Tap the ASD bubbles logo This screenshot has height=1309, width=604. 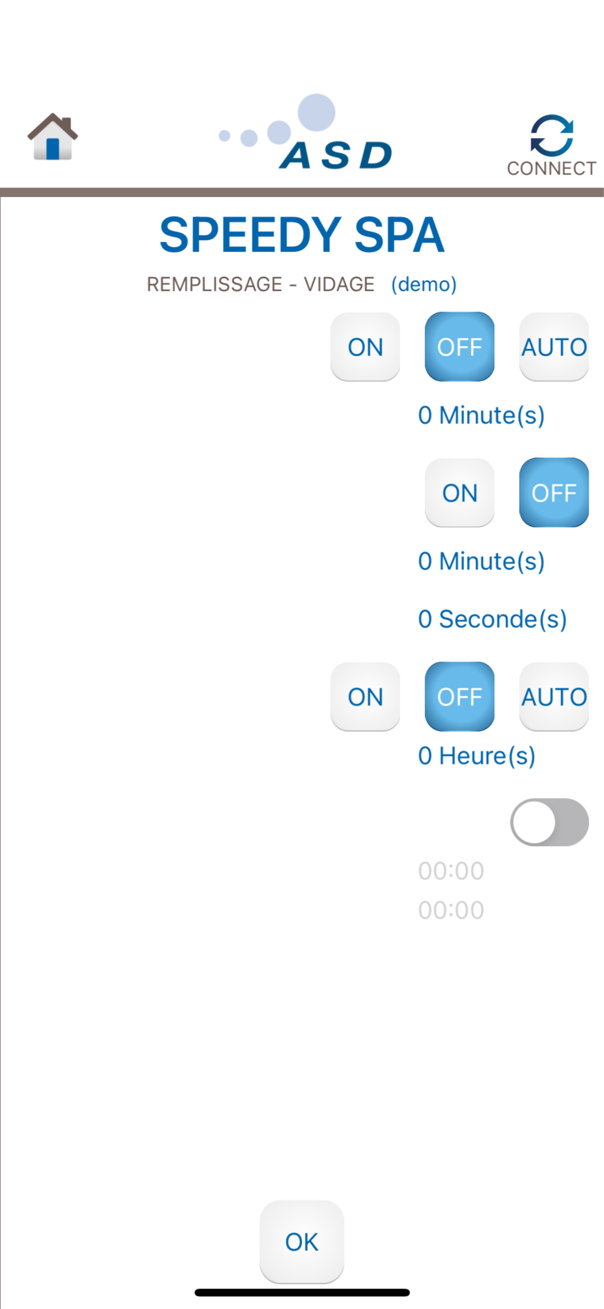pos(306,133)
